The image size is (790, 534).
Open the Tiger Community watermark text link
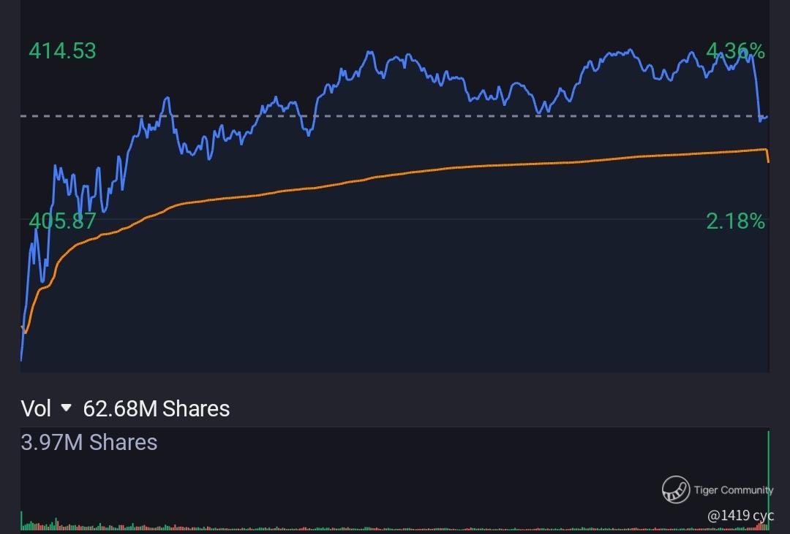pos(733,489)
